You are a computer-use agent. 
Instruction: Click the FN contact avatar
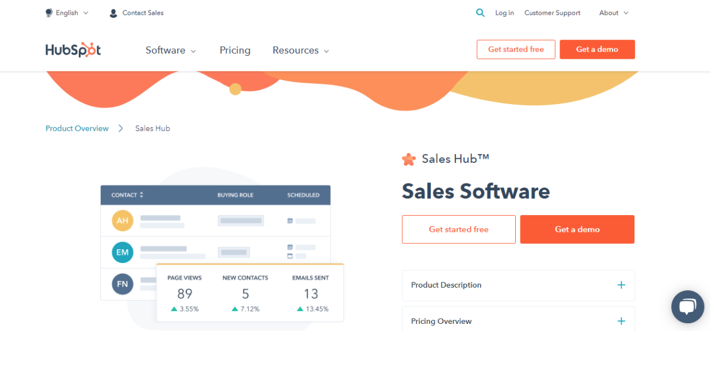123,284
